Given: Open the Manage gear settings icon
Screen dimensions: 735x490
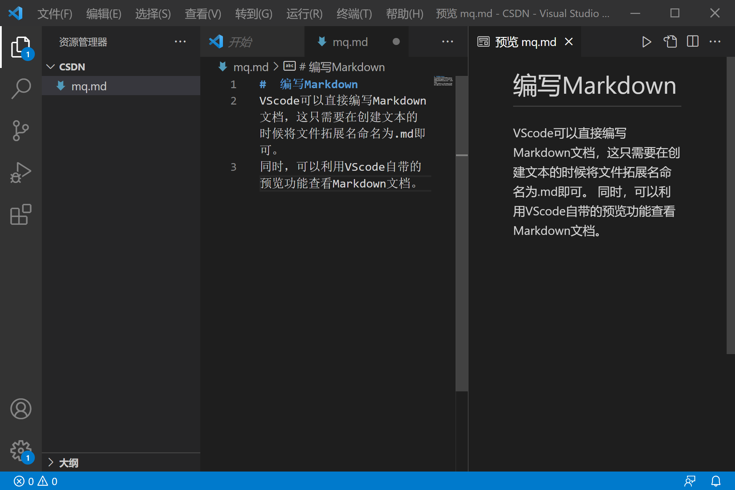Looking at the screenshot, I should point(21,450).
